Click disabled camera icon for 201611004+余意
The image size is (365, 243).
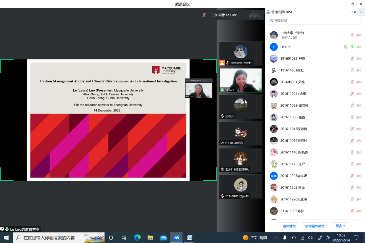tap(358, 94)
